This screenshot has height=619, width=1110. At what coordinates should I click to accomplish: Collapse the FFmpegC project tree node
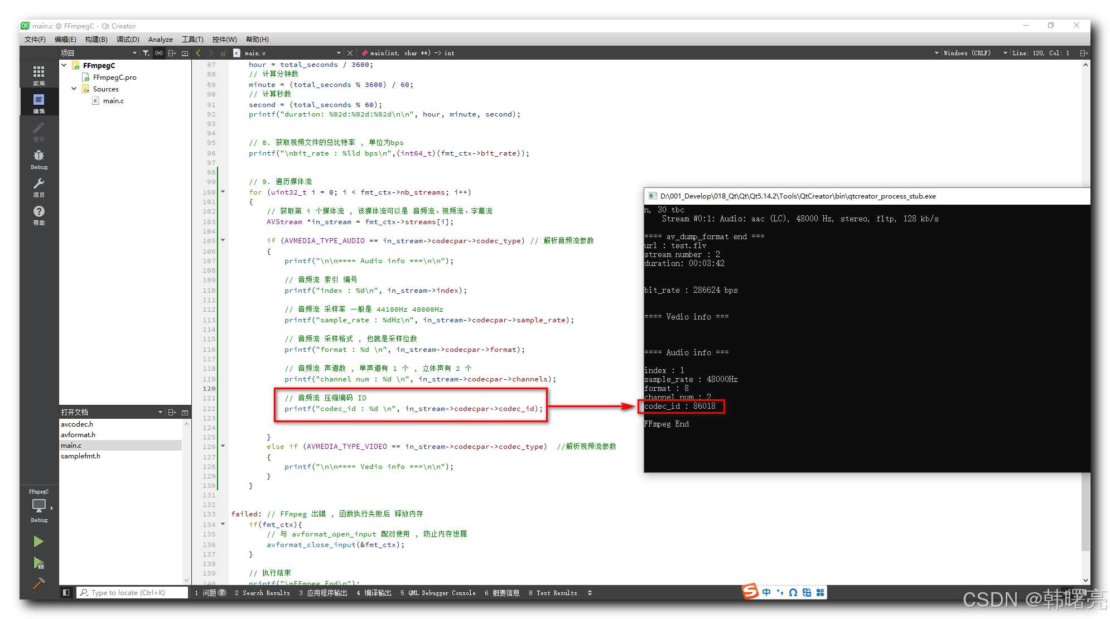(64, 65)
